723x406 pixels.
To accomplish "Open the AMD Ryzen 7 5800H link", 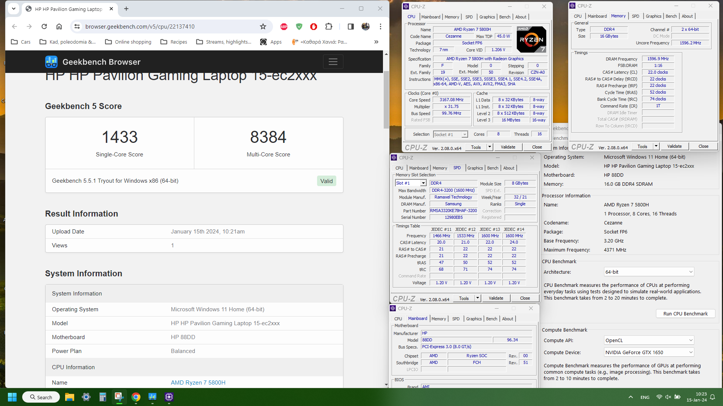I will tap(198, 382).
